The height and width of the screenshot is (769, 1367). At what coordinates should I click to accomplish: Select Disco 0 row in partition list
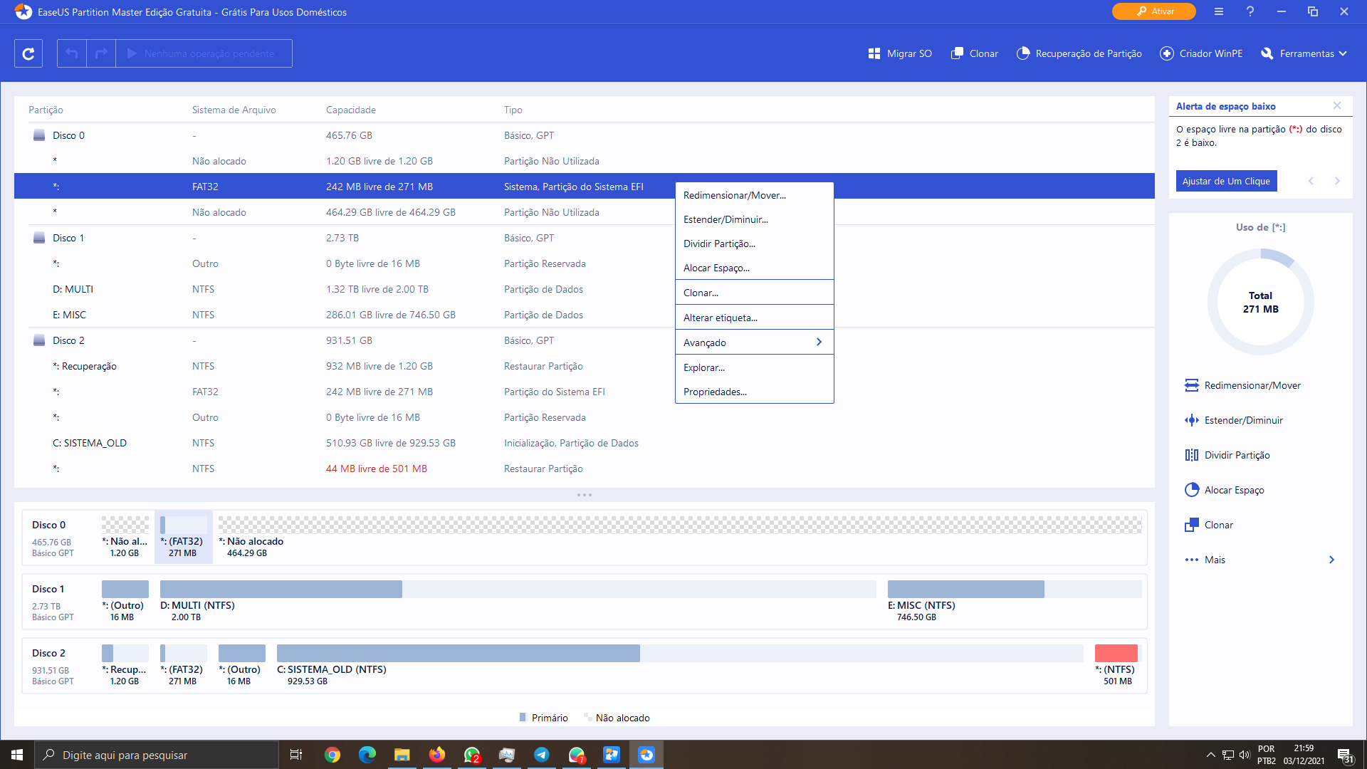[x=584, y=135]
